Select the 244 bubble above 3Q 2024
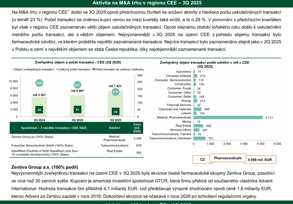This screenshot has width=293, height=204. 39,83
